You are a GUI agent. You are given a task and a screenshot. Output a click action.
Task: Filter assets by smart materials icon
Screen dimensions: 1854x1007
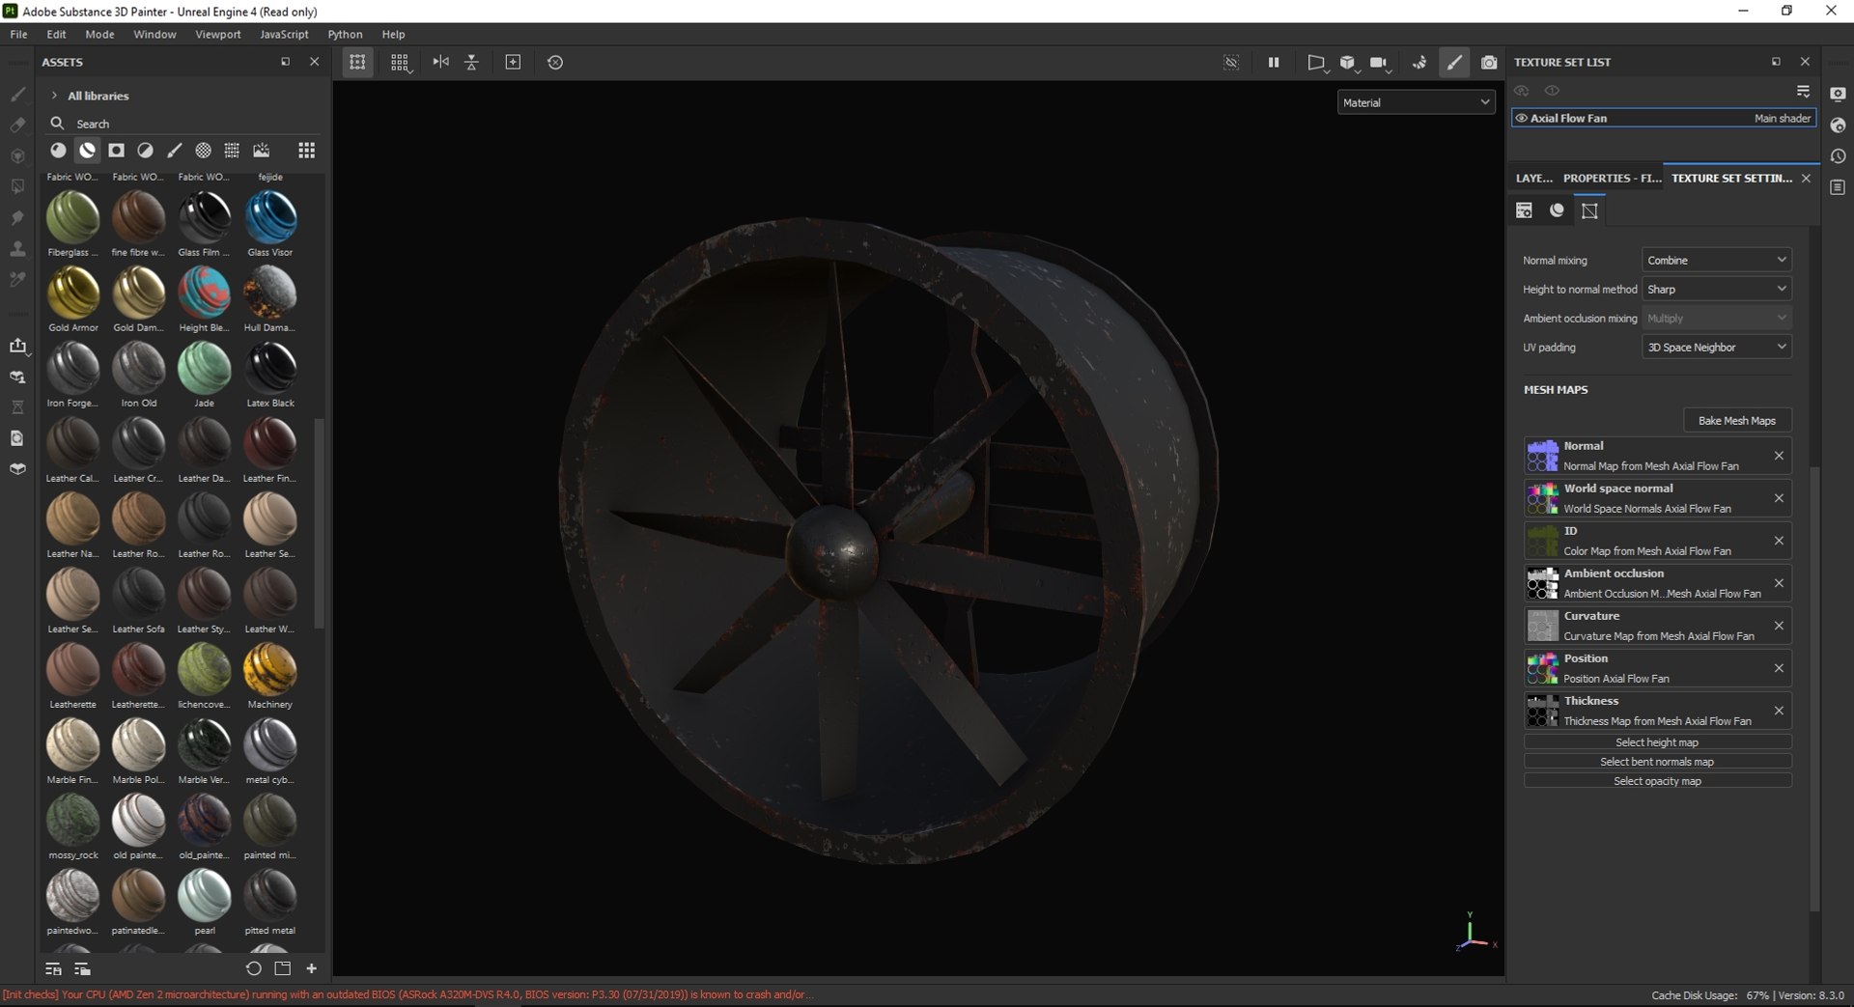[x=87, y=151]
